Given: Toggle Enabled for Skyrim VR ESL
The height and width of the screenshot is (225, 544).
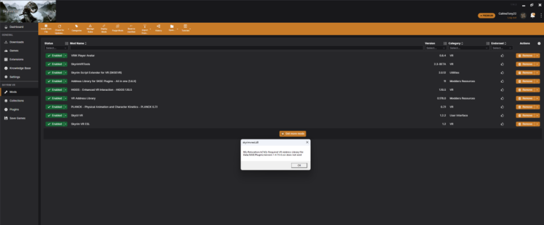Looking at the screenshot, I should tap(54, 124).
